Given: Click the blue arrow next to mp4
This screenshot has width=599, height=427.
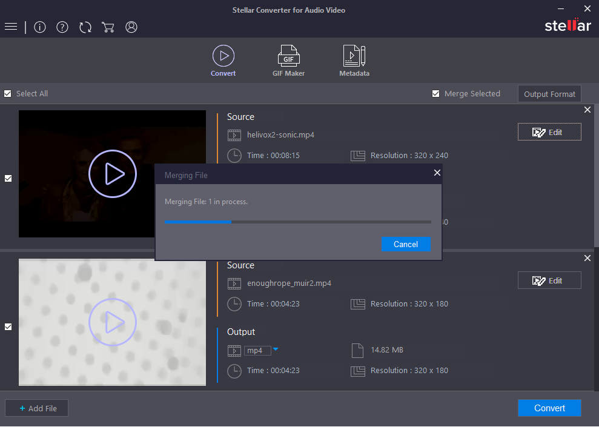Looking at the screenshot, I should (276, 349).
